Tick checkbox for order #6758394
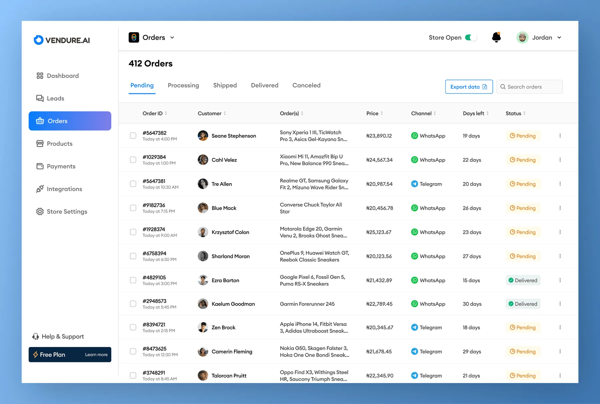Image resolution: width=600 pixels, height=404 pixels. click(133, 256)
